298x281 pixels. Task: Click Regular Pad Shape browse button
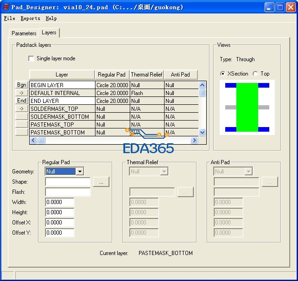pos(101,182)
